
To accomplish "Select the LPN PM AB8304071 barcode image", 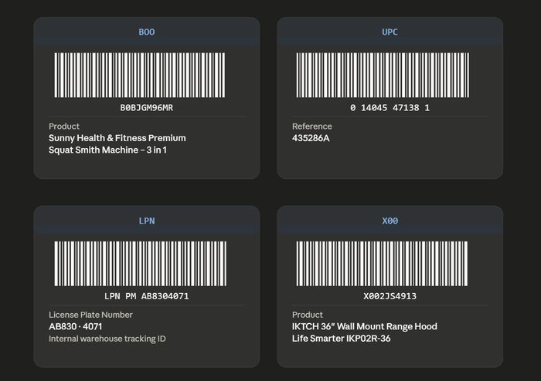I will point(141,264).
